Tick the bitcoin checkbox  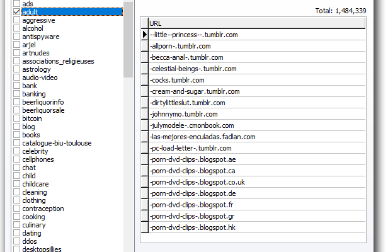click(x=16, y=118)
